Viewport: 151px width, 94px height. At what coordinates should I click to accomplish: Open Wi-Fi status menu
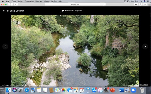coord(125,1)
